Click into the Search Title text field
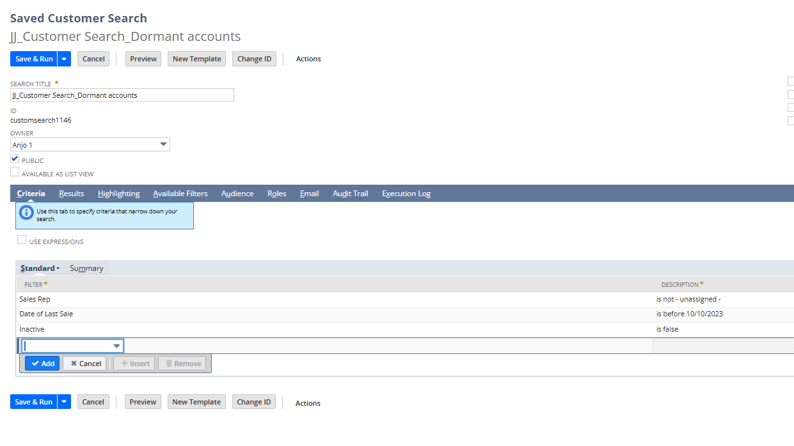The image size is (794, 446). tap(122, 95)
